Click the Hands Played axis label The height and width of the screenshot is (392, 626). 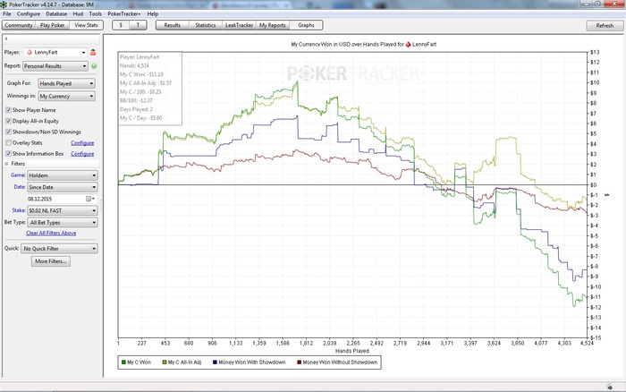pos(352,351)
